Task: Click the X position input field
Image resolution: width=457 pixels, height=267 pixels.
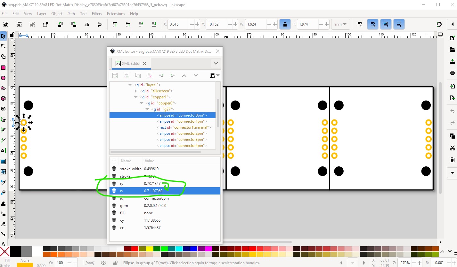Action: (179, 24)
